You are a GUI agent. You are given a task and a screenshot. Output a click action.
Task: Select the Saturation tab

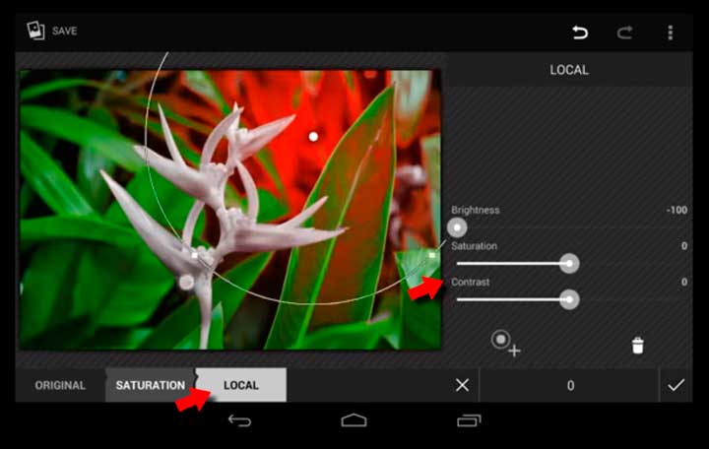click(x=150, y=385)
